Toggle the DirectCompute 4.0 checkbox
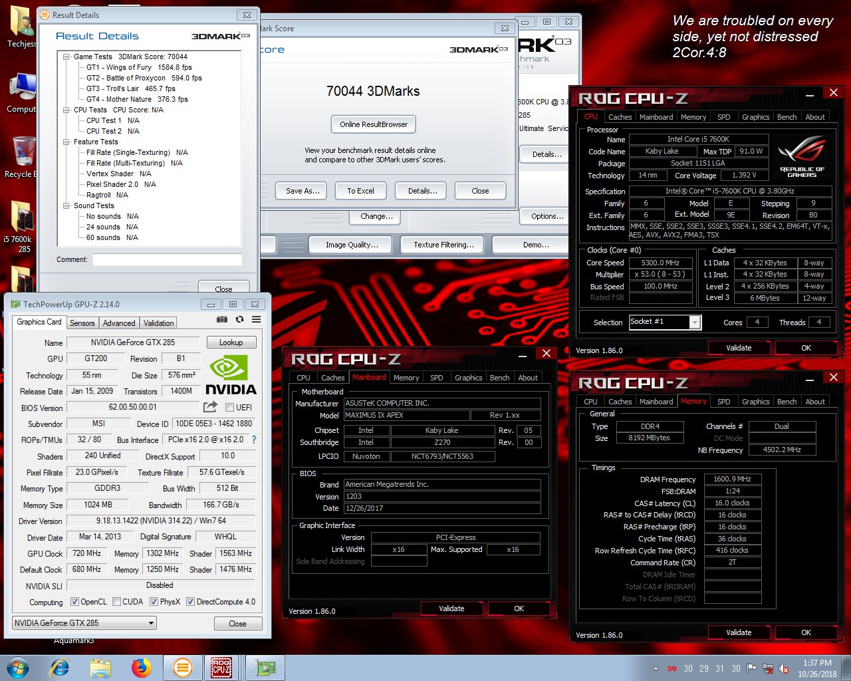851x681 pixels. point(191,602)
